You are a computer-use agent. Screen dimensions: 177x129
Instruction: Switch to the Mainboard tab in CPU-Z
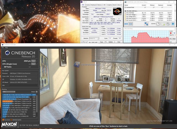point(94,5)
